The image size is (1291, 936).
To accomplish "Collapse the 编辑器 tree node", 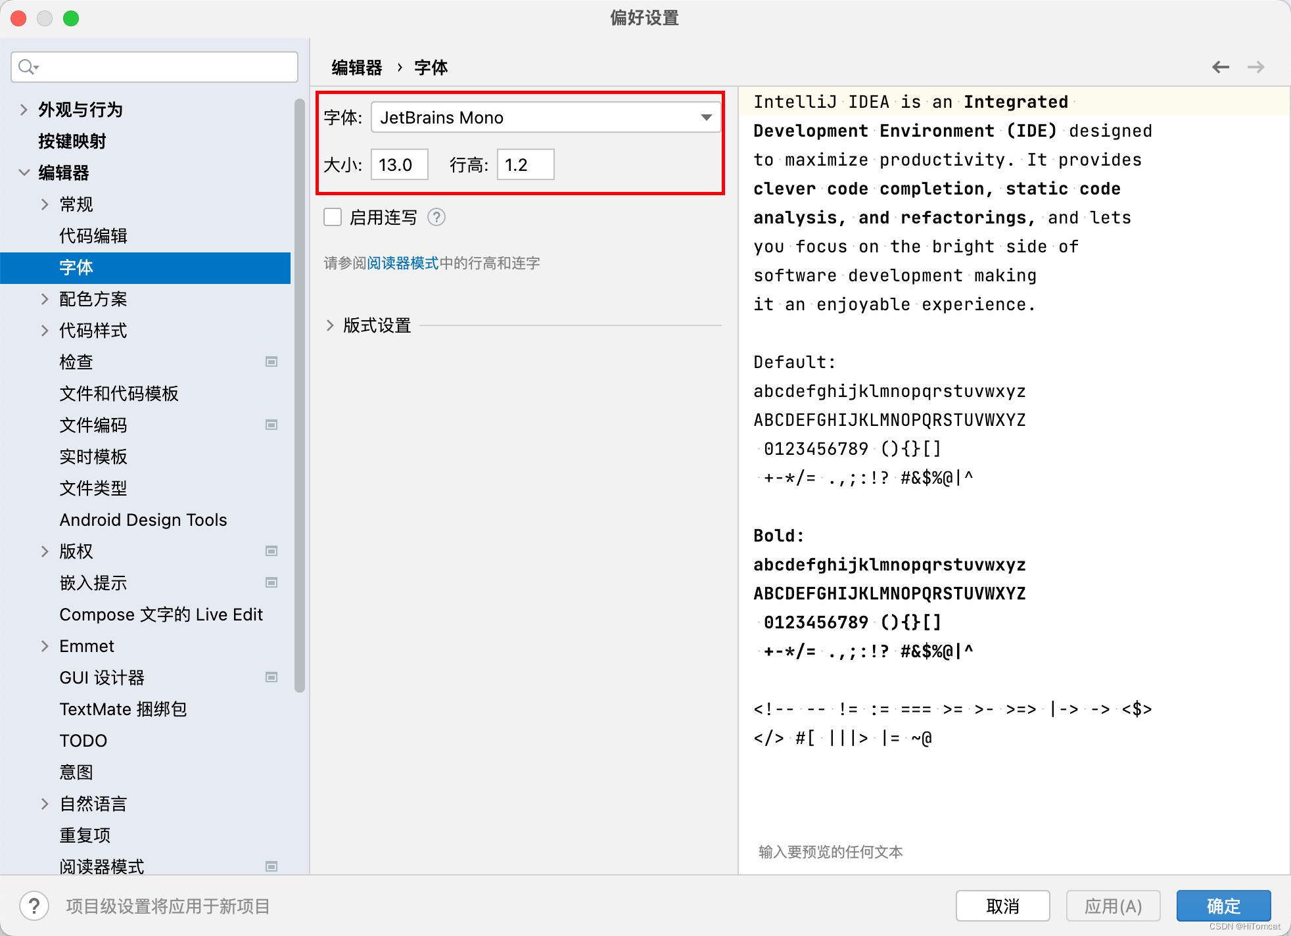I will 24,173.
